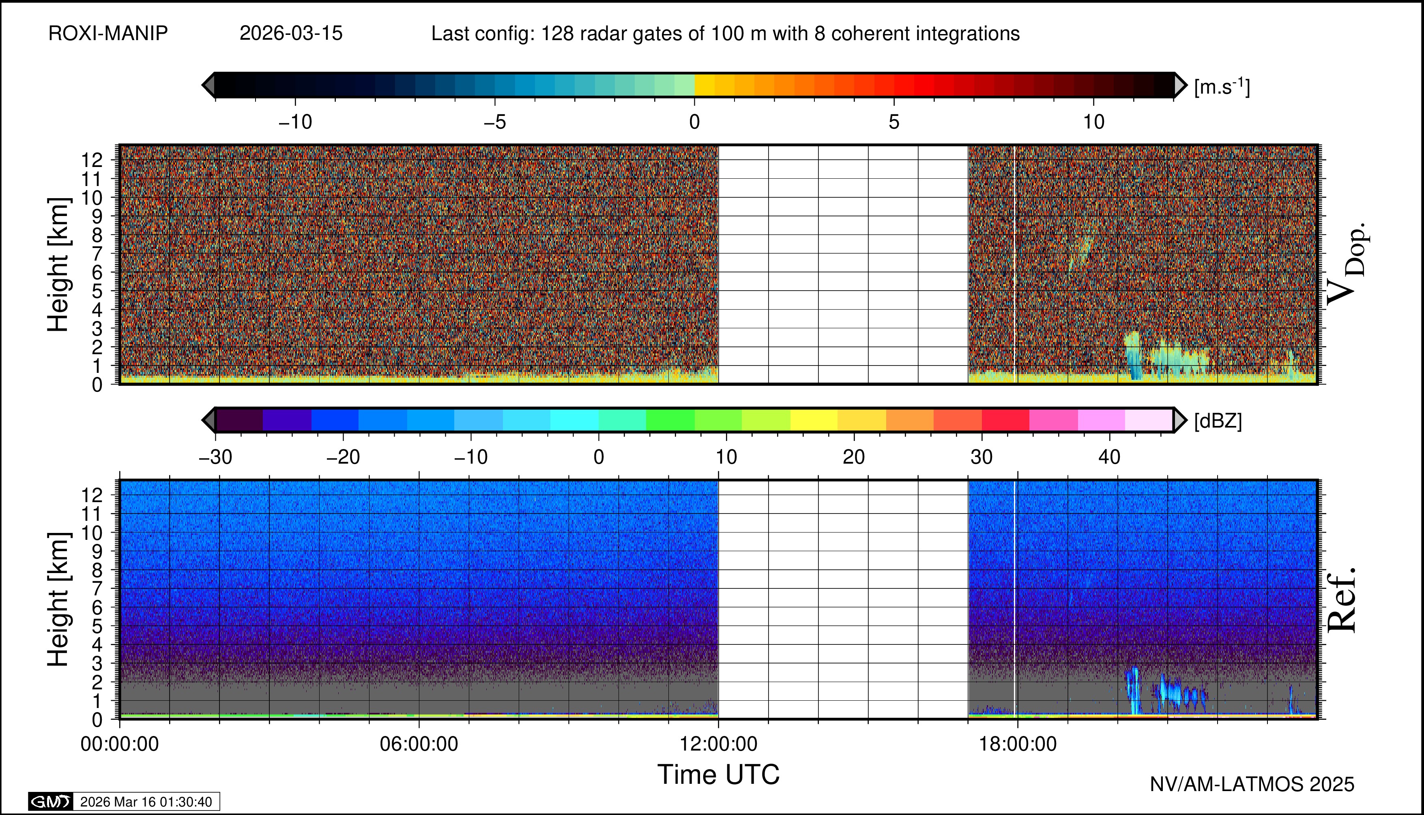1424x815 pixels.
Task: Click the [m.s-1] unit label
Action: 1222,87
